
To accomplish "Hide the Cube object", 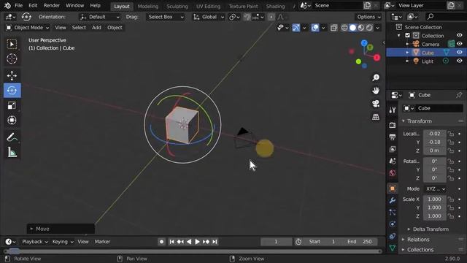I will click(x=460, y=53).
